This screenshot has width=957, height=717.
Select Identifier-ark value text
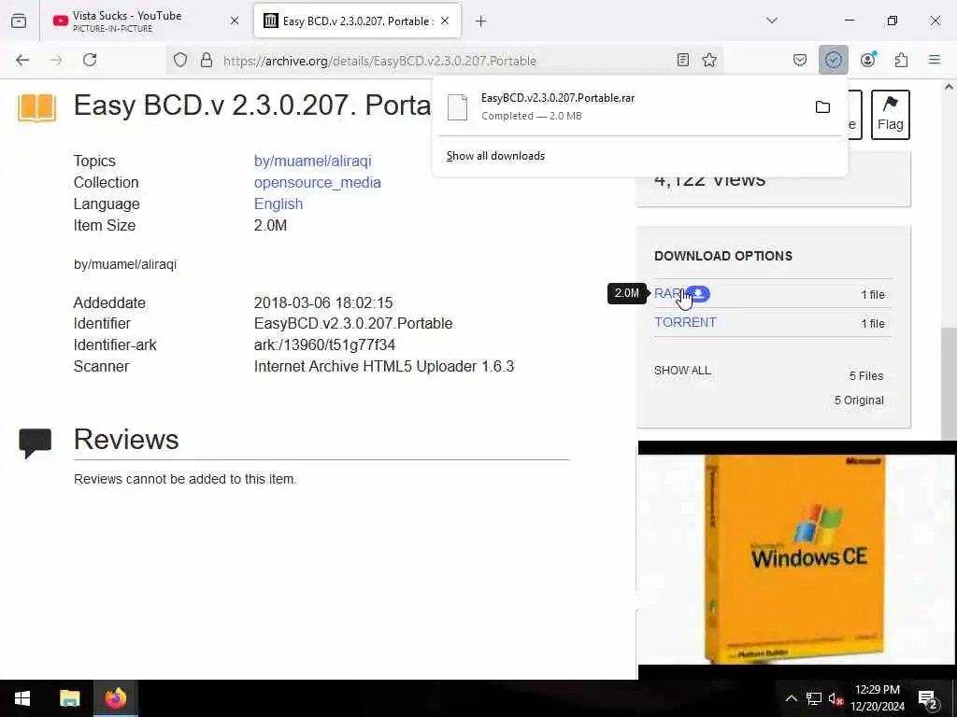tap(324, 344)
